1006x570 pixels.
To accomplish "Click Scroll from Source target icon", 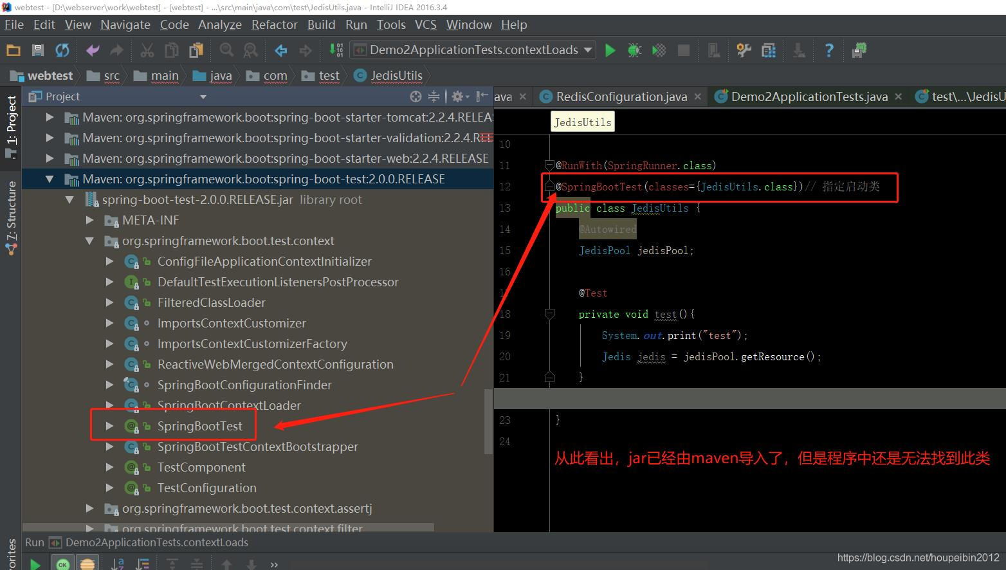I will click(416, 97).
